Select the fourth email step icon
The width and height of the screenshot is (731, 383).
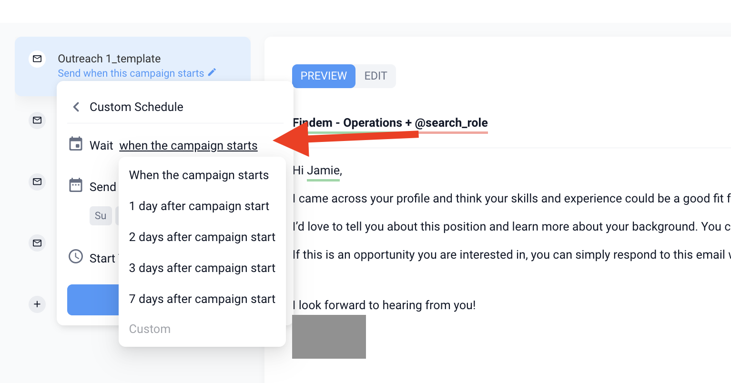37,243
